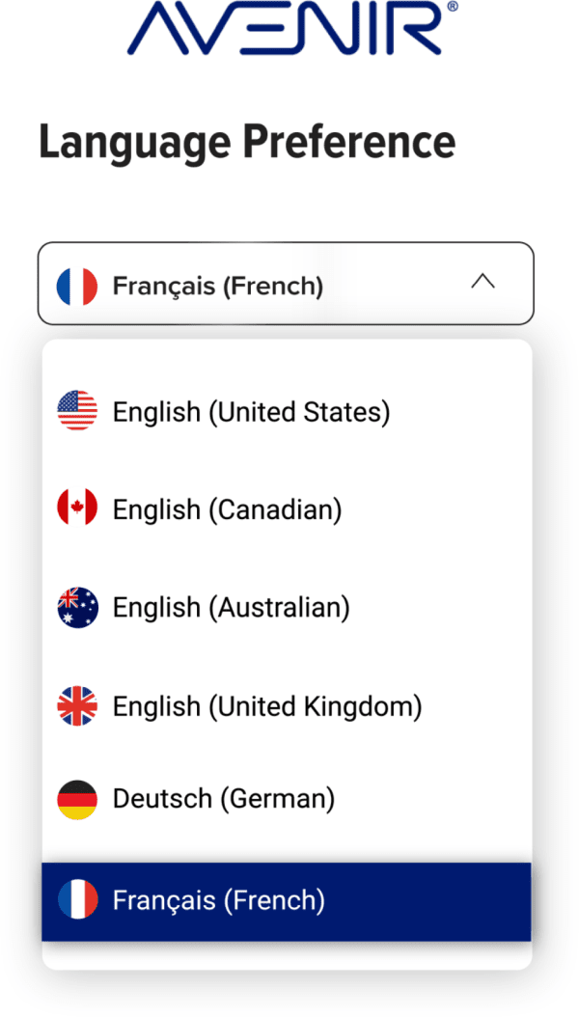Click the United States flag icon

pos(77,411)
